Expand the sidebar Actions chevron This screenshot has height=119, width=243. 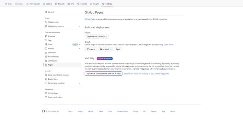(x=80, y=48)
